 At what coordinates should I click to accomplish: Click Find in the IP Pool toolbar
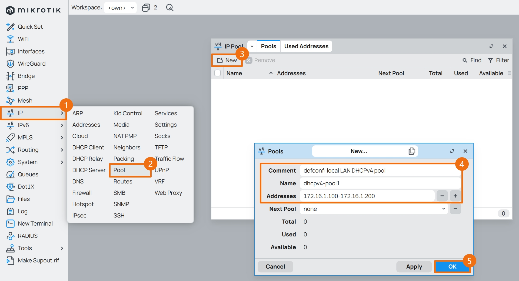[472, 60]
